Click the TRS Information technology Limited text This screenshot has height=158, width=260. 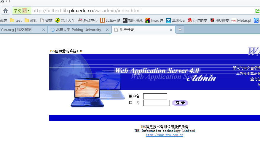pyautogui.click(x=165, y=131)
